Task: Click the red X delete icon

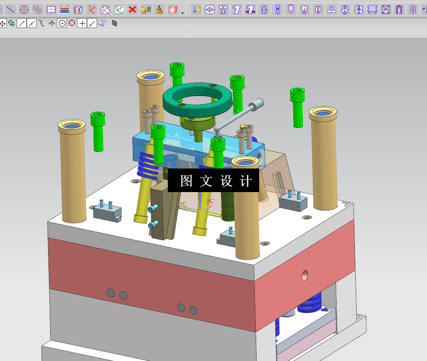Action: point(132,10)
